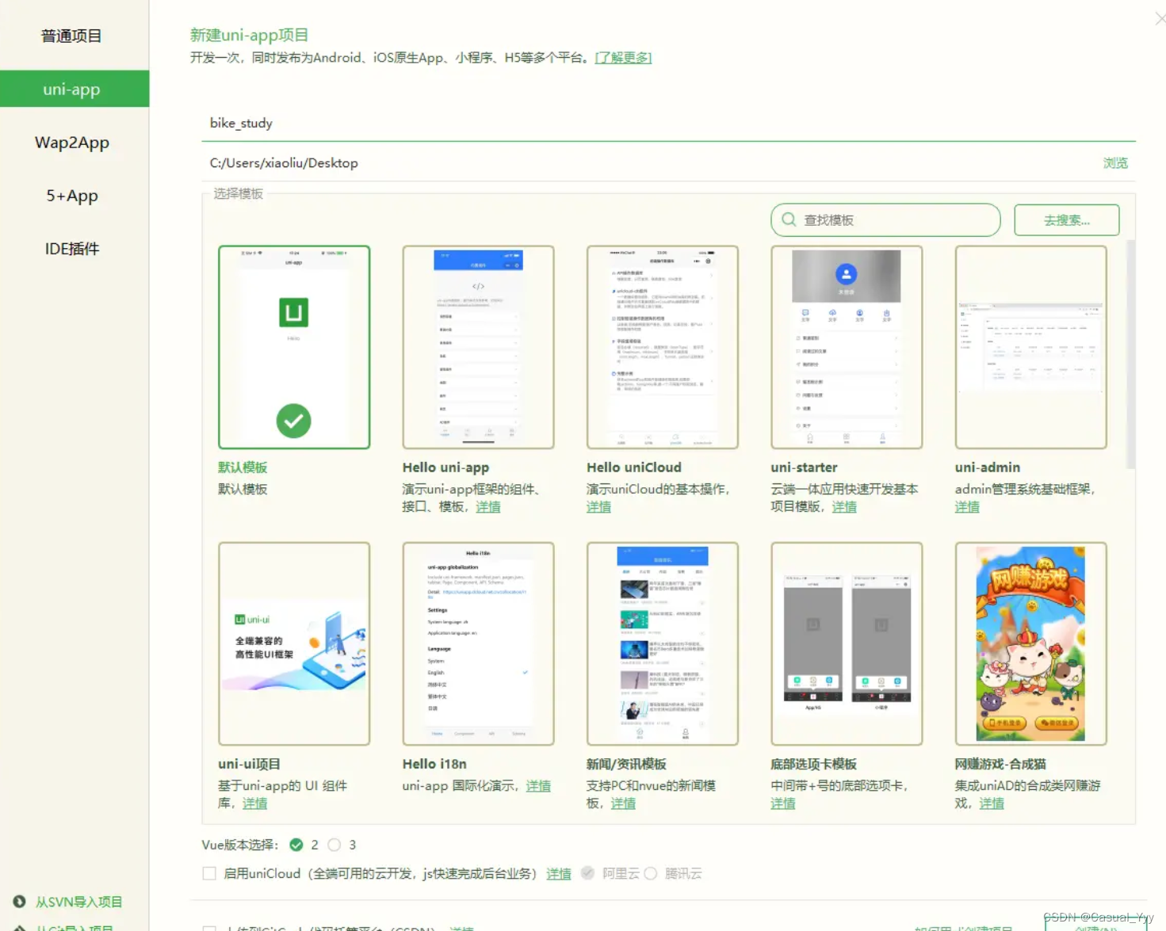Image resolution: width=1166 pixels, height=931 pixels.
Task: Open 详情 link for uni-starter
Action: [x=844, y=507]
